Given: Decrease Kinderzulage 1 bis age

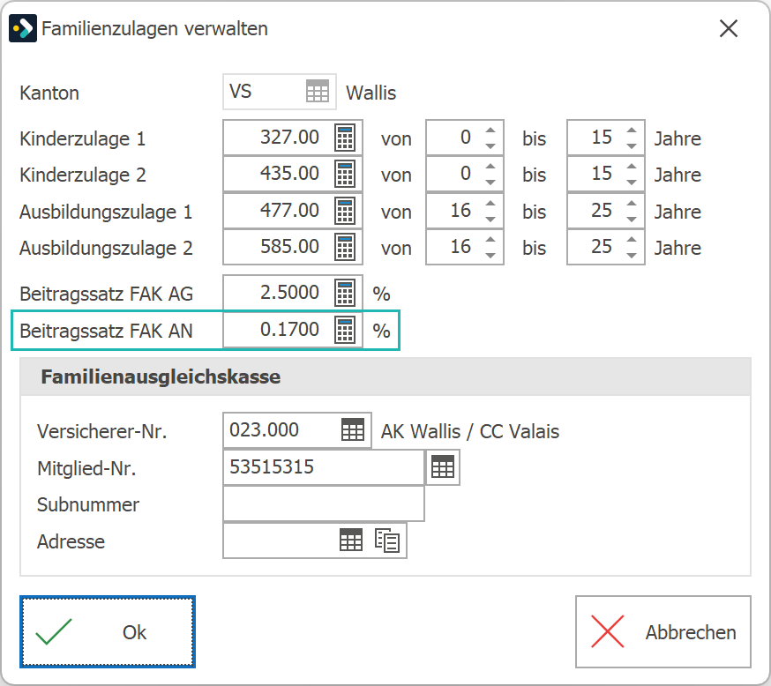Looking at the screenshot, I should [632, 146].
